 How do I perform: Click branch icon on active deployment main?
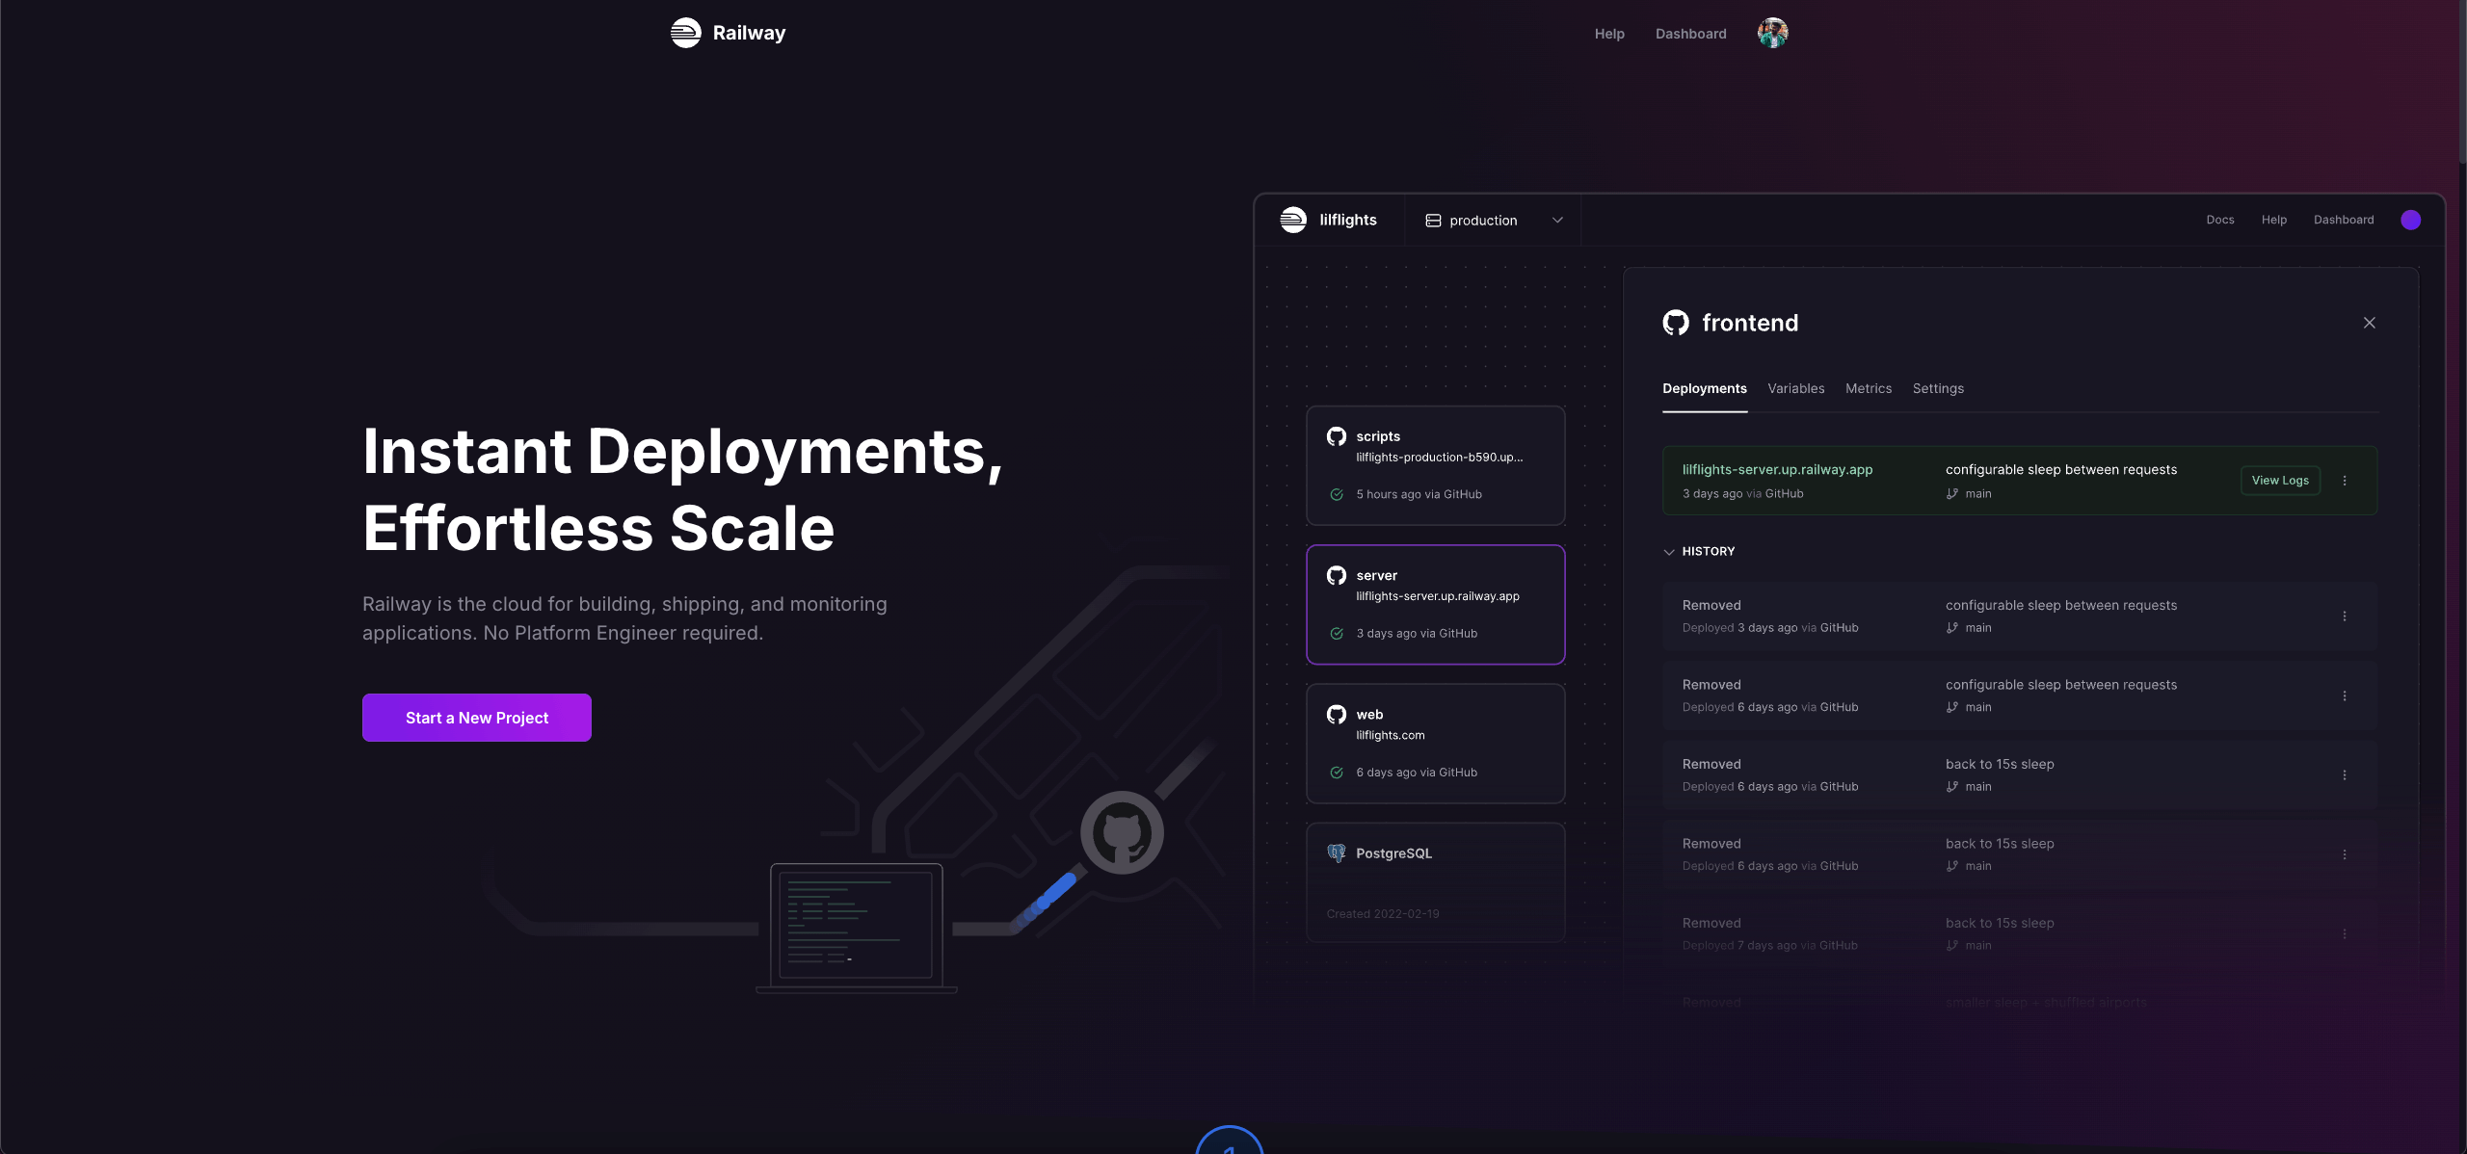tap(1952, 494)
